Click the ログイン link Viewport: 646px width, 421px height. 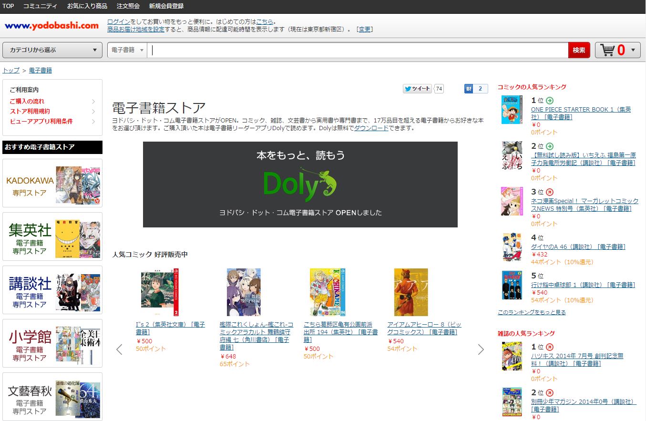119,22
